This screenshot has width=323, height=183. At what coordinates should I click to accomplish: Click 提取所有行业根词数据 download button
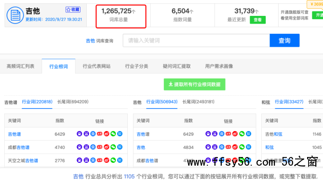click(194, 84)
